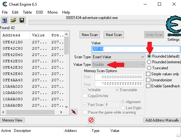Open the Edit menu
This screenshot has height=137, width=181.
coord(15,12)
